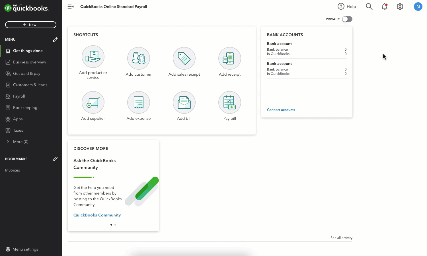Click the New button
The width and height of the screenshot is (427, 256).
[x=31, y=25]
